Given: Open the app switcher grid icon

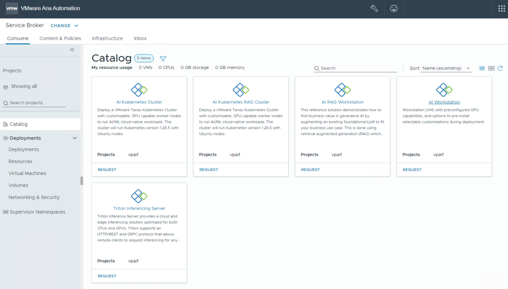Looking at the screenshot, I should click(x=500, y=8).
